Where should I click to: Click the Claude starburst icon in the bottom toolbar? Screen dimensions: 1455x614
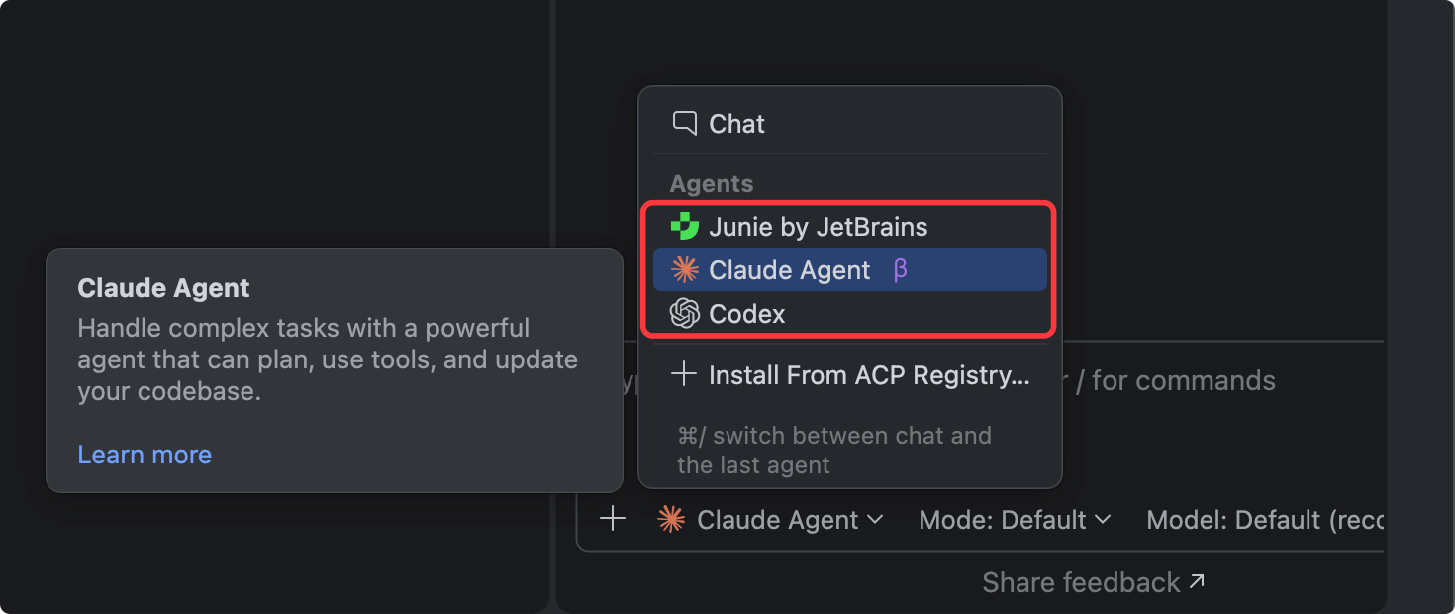click(671, 519)
